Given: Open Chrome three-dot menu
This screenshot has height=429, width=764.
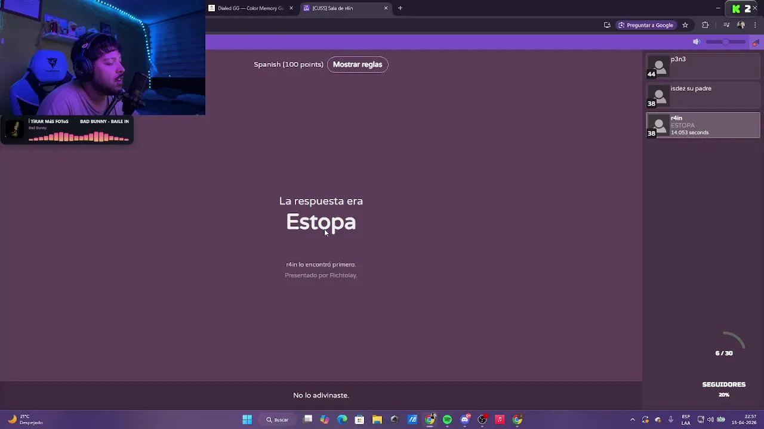Looking at the screenshot, I should [756, 25].
